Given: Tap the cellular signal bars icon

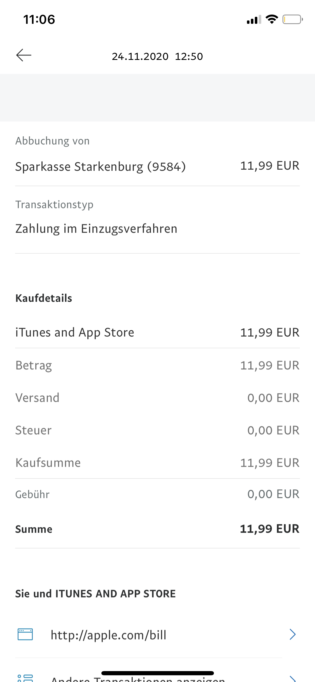Looking at the screenshot, I should tap(254, 20).
